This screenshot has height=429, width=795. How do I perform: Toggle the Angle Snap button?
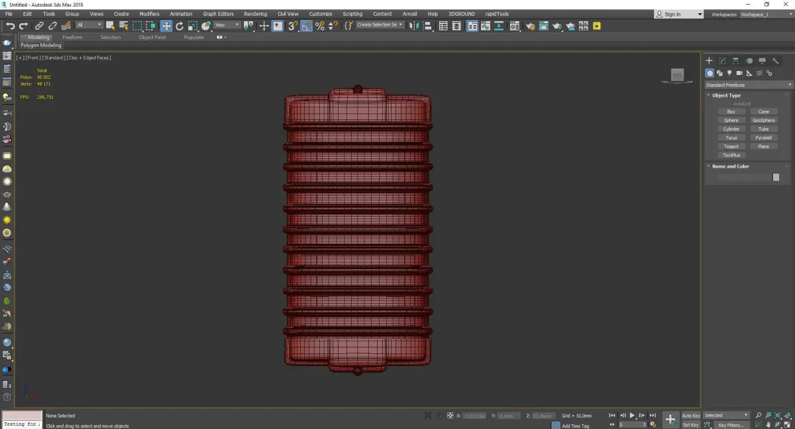(307, 26)
